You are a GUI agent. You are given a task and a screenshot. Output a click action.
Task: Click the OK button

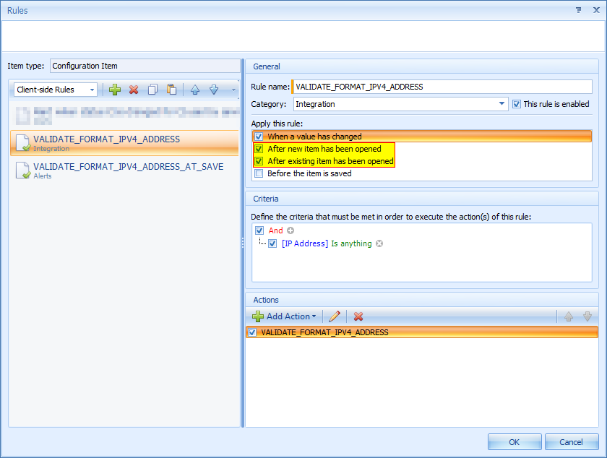pyautogui.click(x=514, y=441)
